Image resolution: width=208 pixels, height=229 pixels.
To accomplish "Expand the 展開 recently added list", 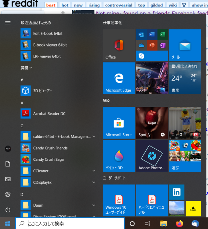I will tap(26, 68).
